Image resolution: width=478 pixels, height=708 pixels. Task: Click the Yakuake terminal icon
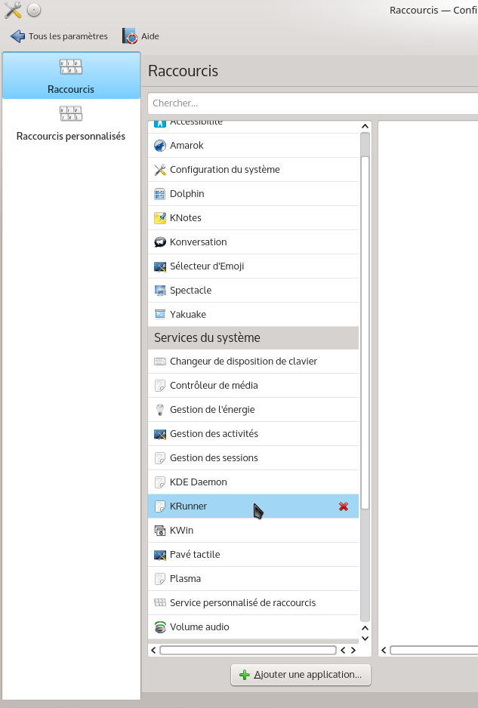pos(160,315)
